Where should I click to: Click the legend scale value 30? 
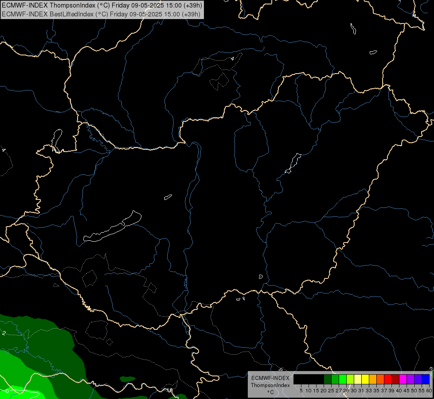tap(354, 391)
